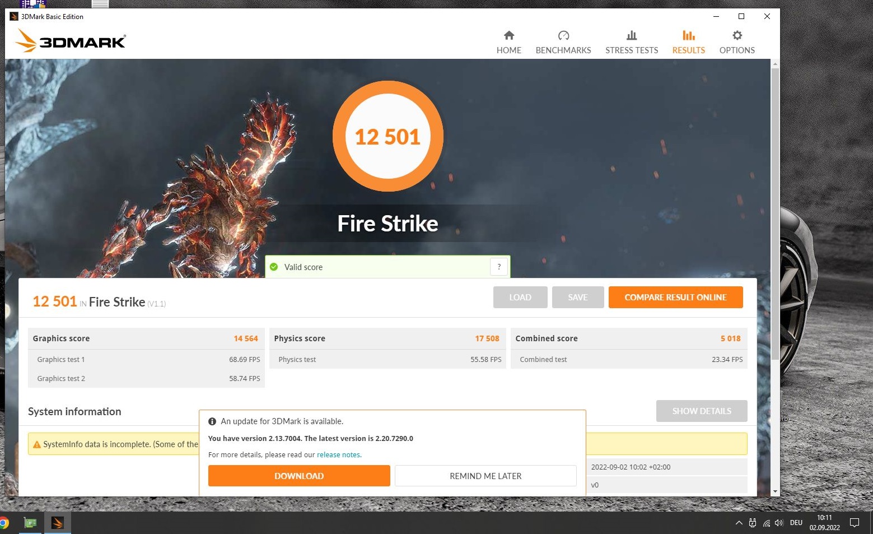Image resolution: width=873 pixels, height=534 pixels.
Task: Select the Combined test row
Action: coord(629,359)
